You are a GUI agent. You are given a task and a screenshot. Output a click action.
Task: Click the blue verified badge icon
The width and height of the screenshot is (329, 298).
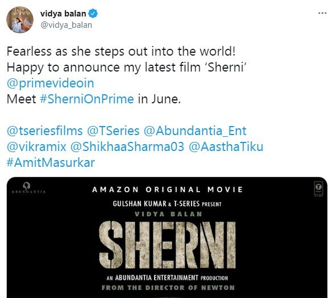point(93,14)
